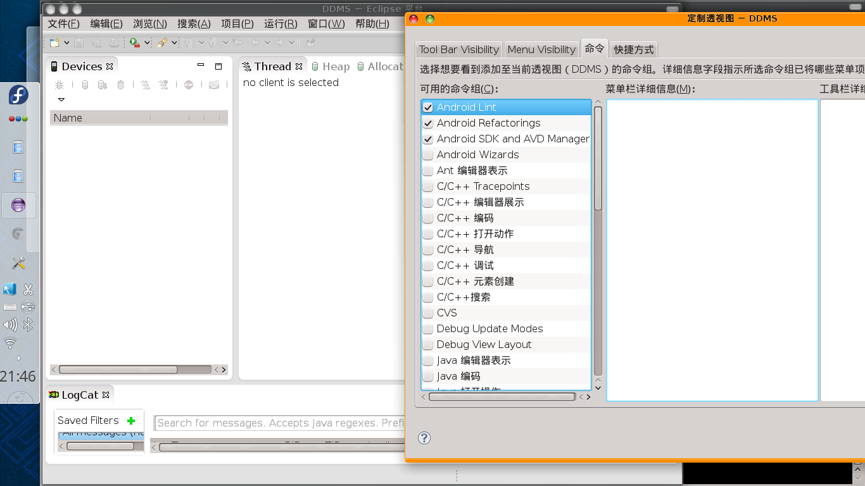
Task: Click the Bluetooth tray icon
Action: [x=28, y=325]
